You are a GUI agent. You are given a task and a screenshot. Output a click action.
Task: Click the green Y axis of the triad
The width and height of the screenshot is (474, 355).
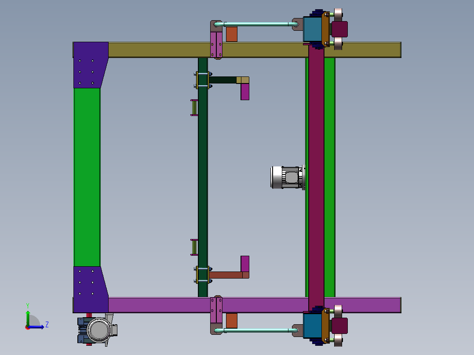pos(28,318)
